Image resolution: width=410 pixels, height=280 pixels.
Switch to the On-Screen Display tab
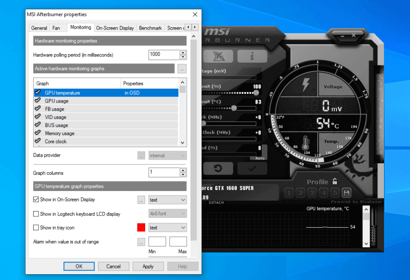tap(115, 28)
